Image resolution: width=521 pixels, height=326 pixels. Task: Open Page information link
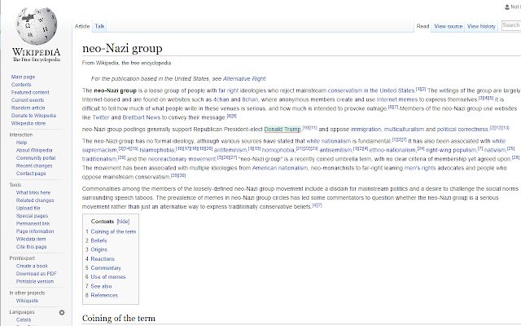coord(35,231)
